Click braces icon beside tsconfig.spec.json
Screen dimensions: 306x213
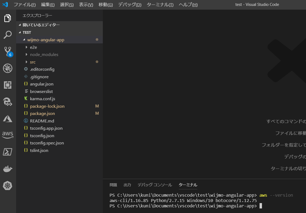tap(26, 143)
